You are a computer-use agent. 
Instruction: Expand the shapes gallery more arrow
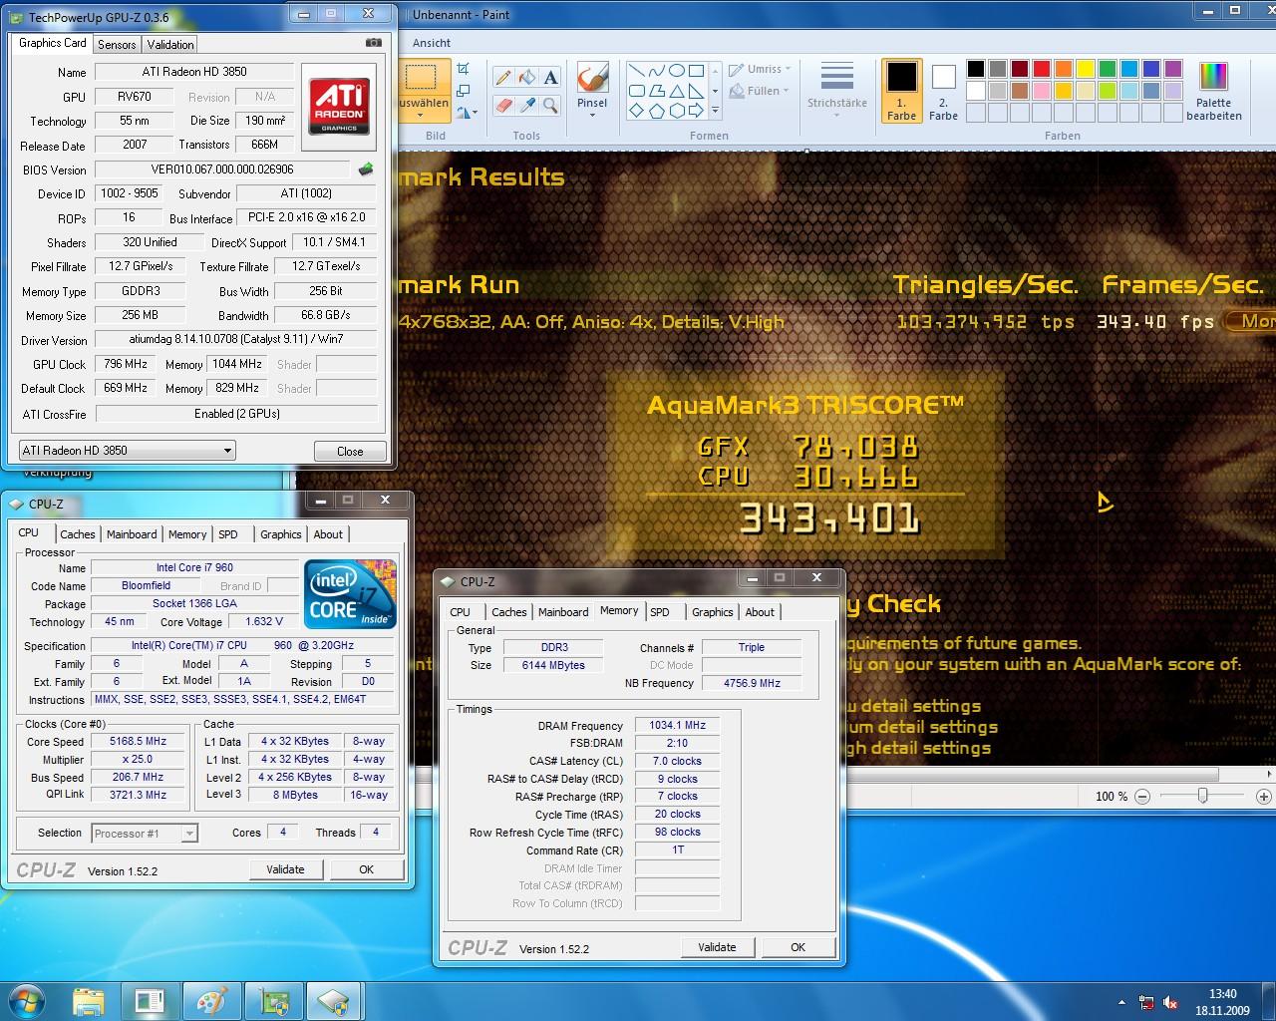coord(715,111)
